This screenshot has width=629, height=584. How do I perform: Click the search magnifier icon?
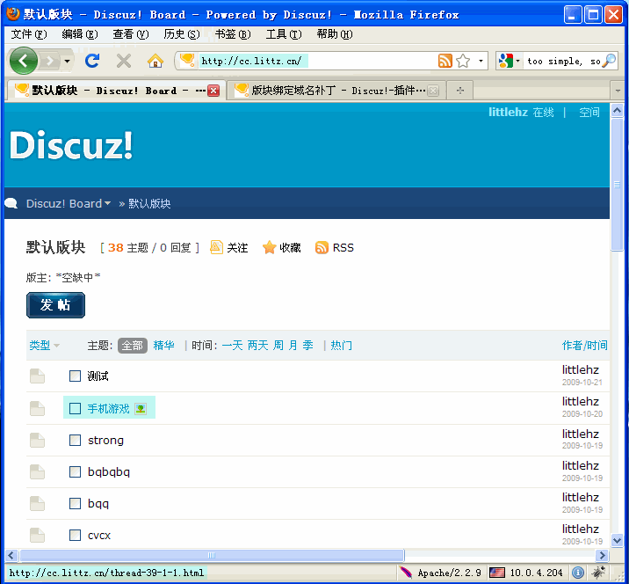click(x=609, y=61)
